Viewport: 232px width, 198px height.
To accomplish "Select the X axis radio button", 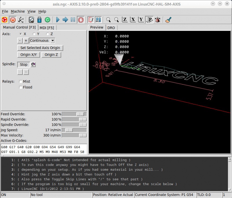I will click(x=21, y=34).
